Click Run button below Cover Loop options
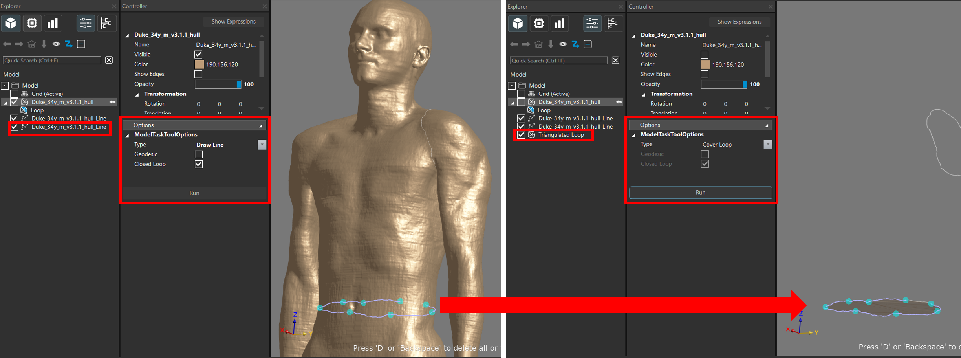961x358 pixels. [x=700, y=193]
